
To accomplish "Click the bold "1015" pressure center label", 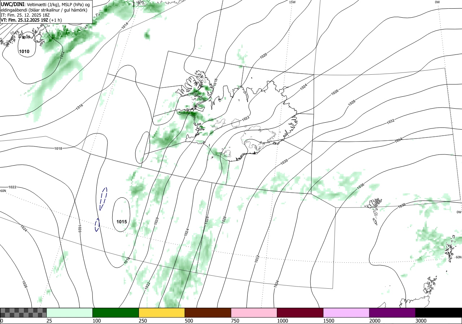I will coord(122,222).
